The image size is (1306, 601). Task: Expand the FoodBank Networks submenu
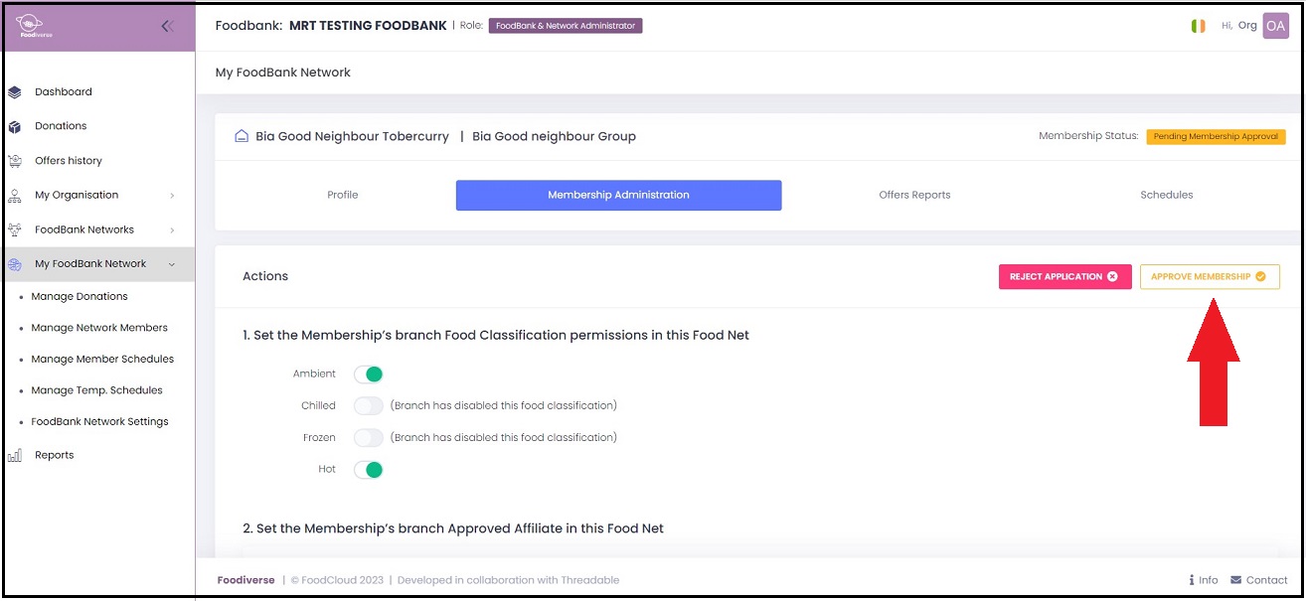tap(172, 230)
